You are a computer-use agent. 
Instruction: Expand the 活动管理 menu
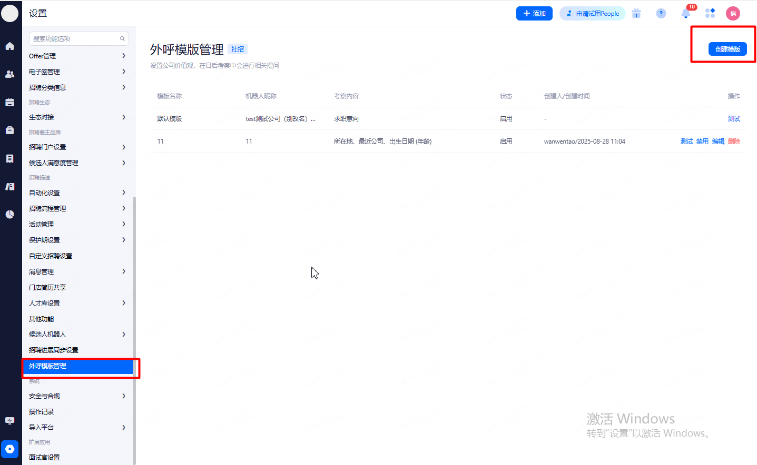pyautogui.click(x=78, y=225)
